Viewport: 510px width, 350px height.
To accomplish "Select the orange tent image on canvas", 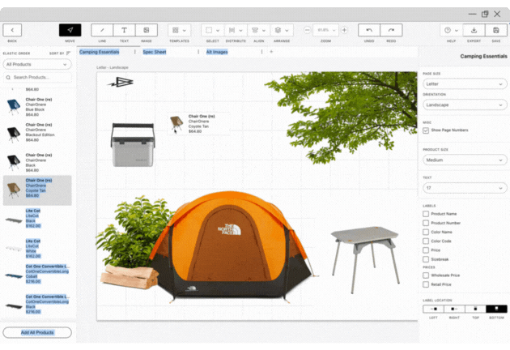I will click(230, 245).
